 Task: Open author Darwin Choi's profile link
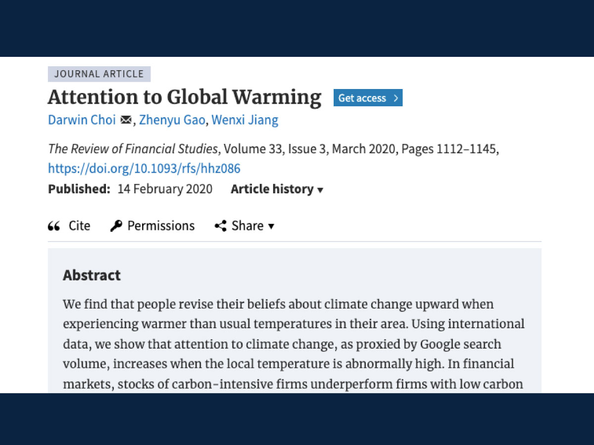[82, 120]
